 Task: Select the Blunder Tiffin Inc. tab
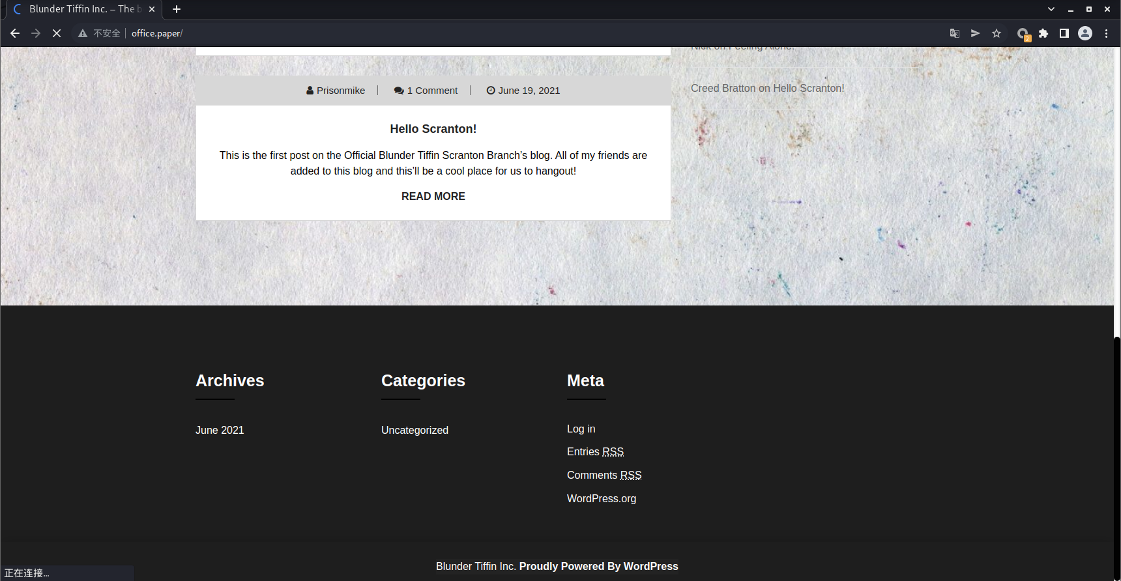coord(83,9)
